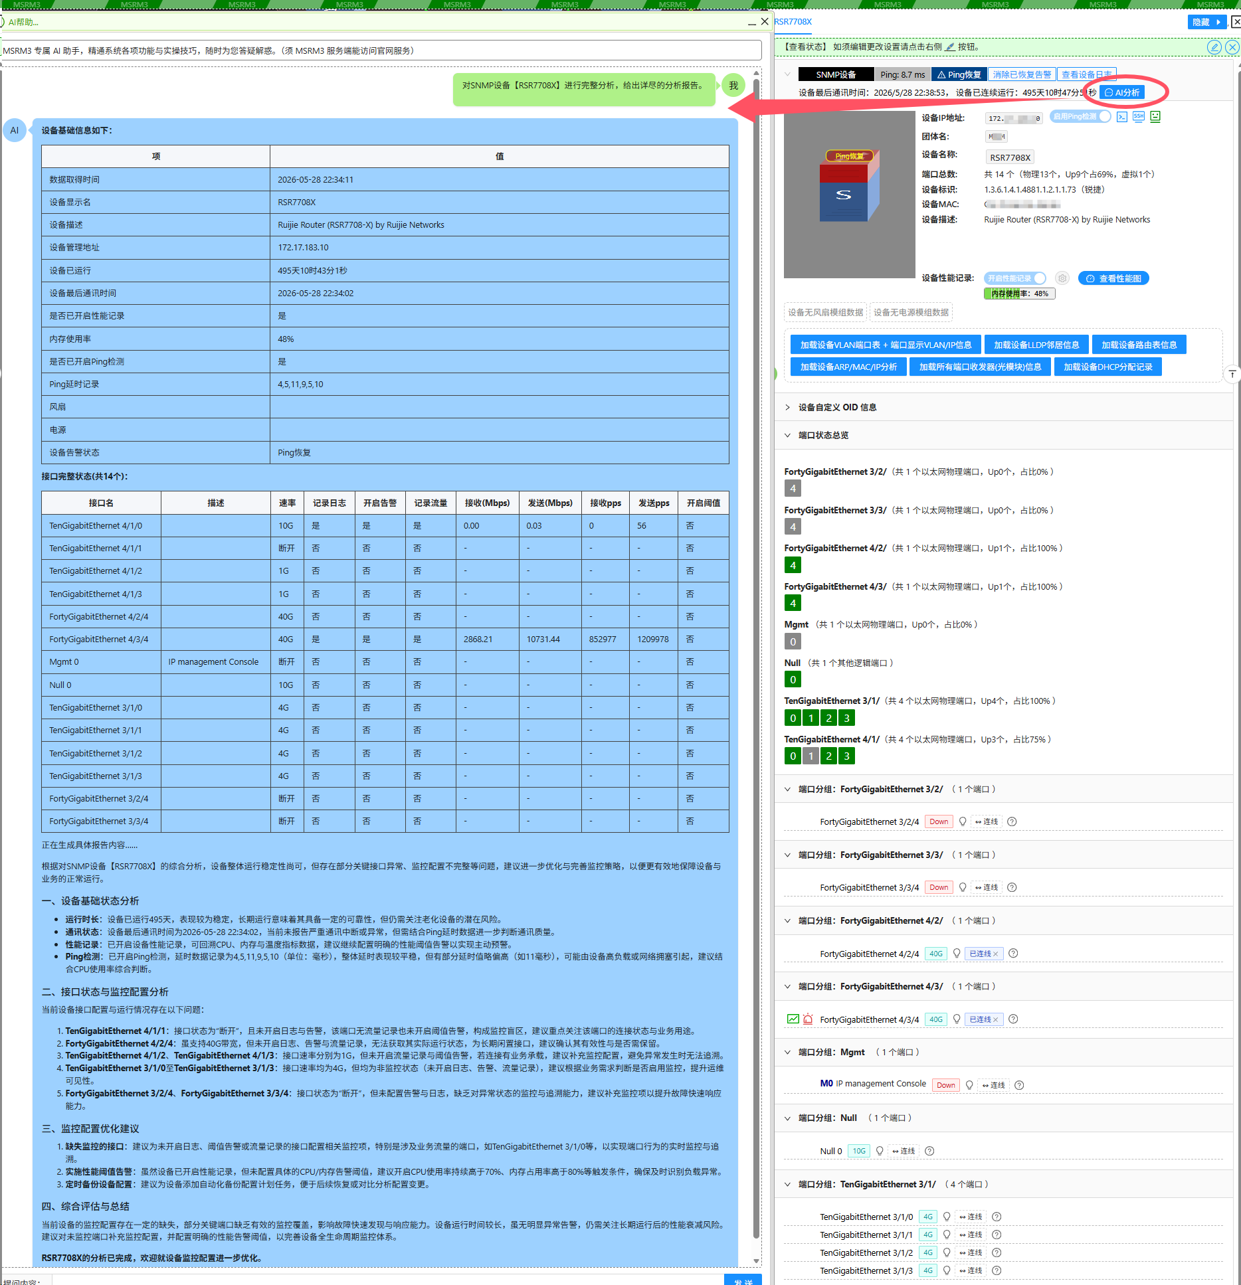Collapse port group FortyGigabitEthernet 3/3/

787,855
